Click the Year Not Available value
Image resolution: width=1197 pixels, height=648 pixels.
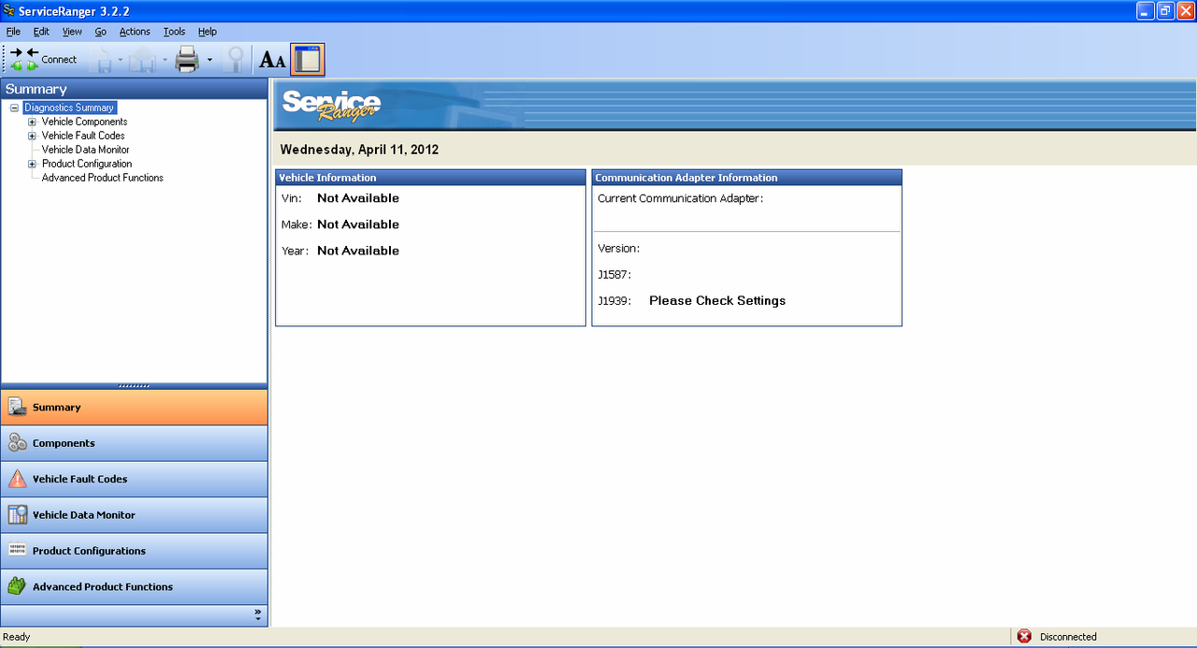(358, 251)
